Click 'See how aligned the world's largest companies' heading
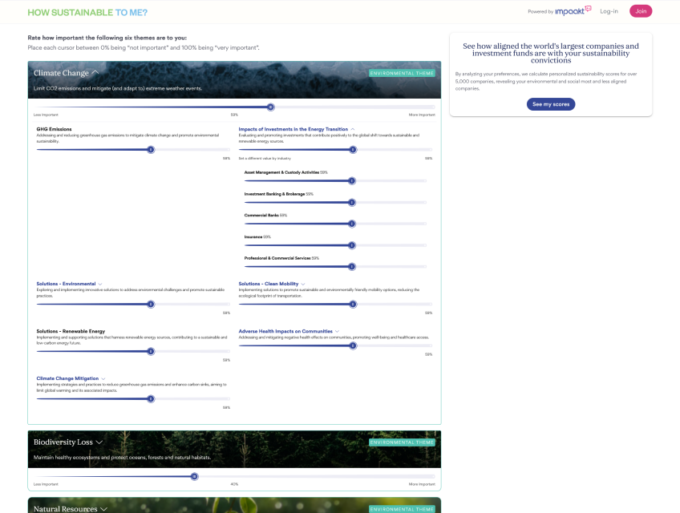The height and width of the screenshot is (513, 680). [x=551, y=53]
